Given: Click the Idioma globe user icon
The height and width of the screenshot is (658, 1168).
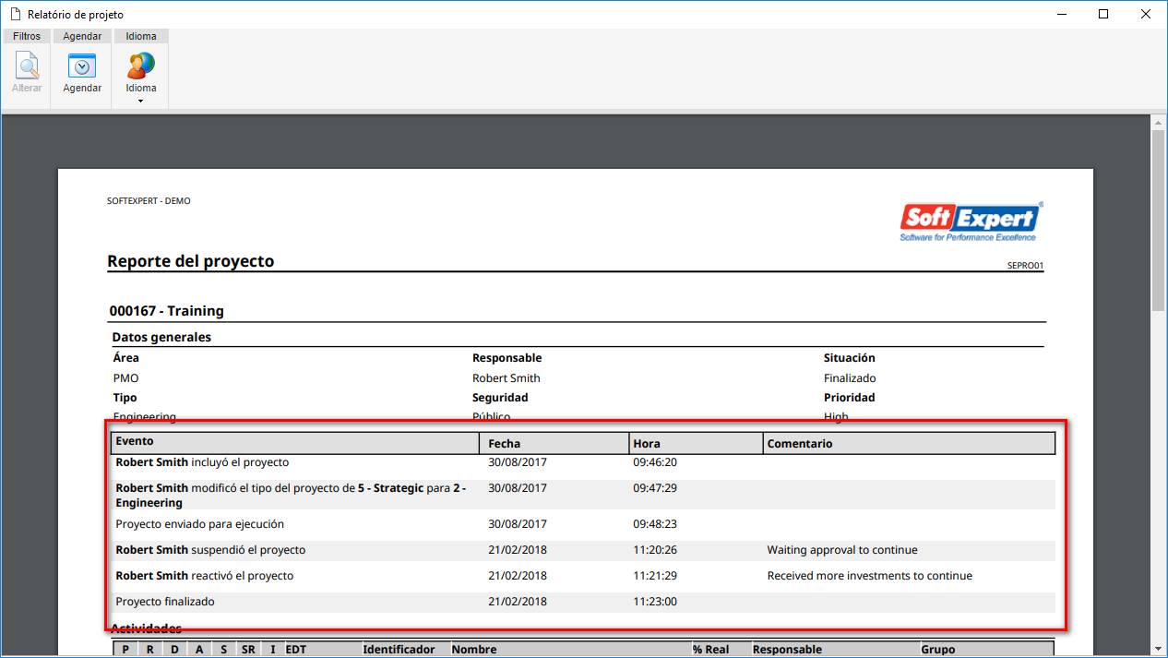Looking at the screenshot, I should click(141, 66).
